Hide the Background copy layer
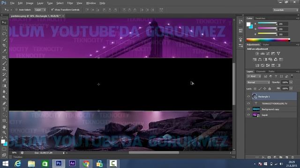This screenshot has height=168, width=300. (248, 109)
